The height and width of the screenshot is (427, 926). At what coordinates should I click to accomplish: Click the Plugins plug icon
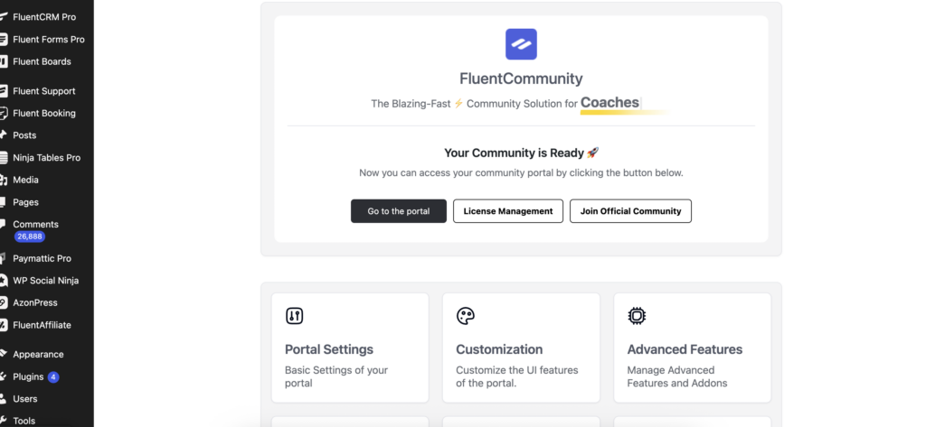point(3,376)
